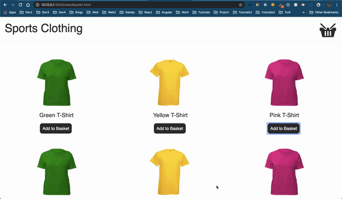
Task: Add Pink T-Shirt to basket
Action: pyautogui.click(x=284, y=128)
